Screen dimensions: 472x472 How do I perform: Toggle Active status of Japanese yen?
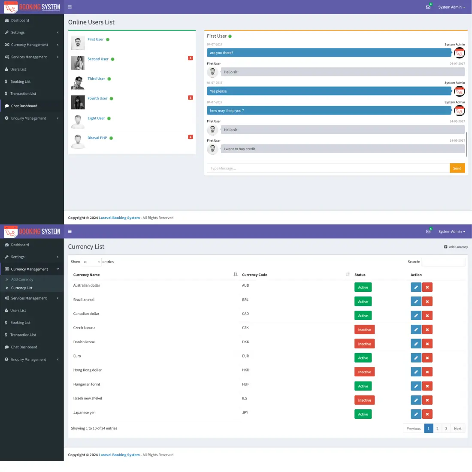pos(363,414)
